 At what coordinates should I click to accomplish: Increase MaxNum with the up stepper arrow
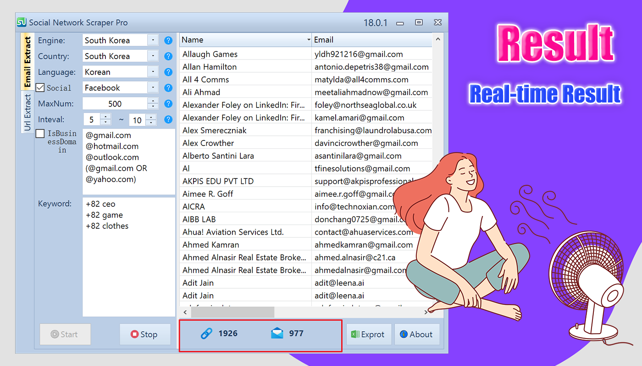152,101
